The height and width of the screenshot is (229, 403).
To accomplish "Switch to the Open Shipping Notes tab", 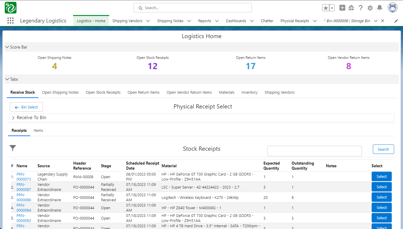I will [x=60, y=92].
